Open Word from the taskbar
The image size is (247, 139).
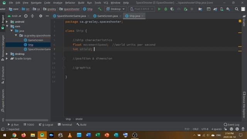coord(88,135)
